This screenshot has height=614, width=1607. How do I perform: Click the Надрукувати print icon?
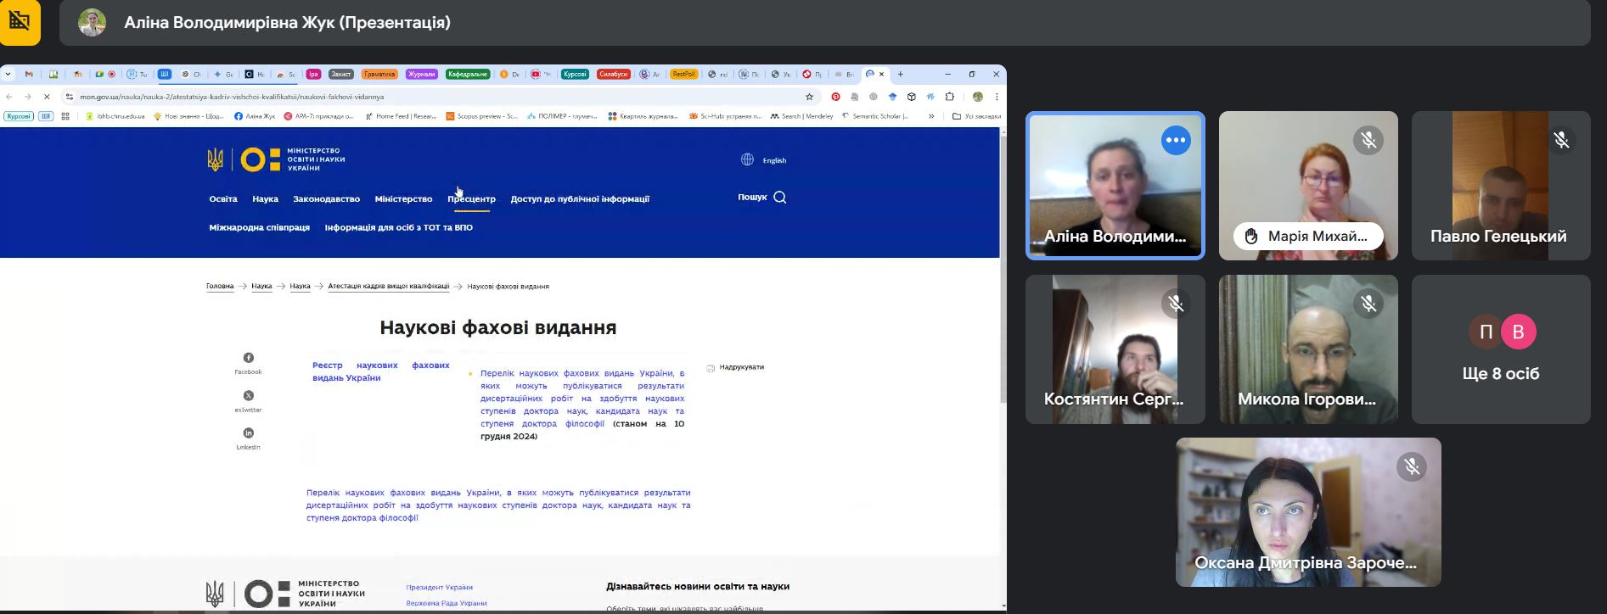click(711, 368)
